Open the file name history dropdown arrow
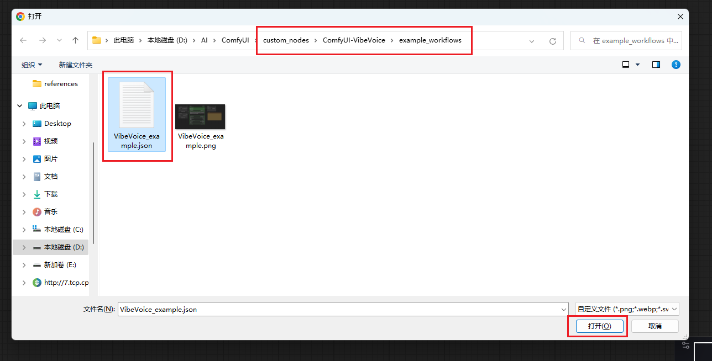Viewport: 712px width, 361px height. 564,309
